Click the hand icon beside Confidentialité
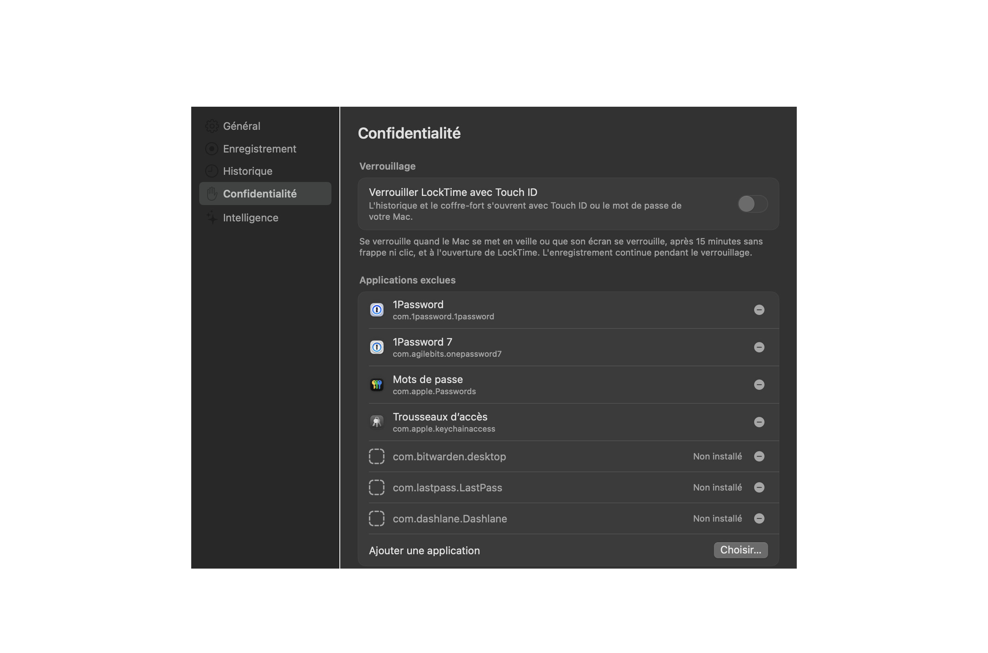Image resolution: width=988 pixels, height=653 pixels. (x=212, y=194)
